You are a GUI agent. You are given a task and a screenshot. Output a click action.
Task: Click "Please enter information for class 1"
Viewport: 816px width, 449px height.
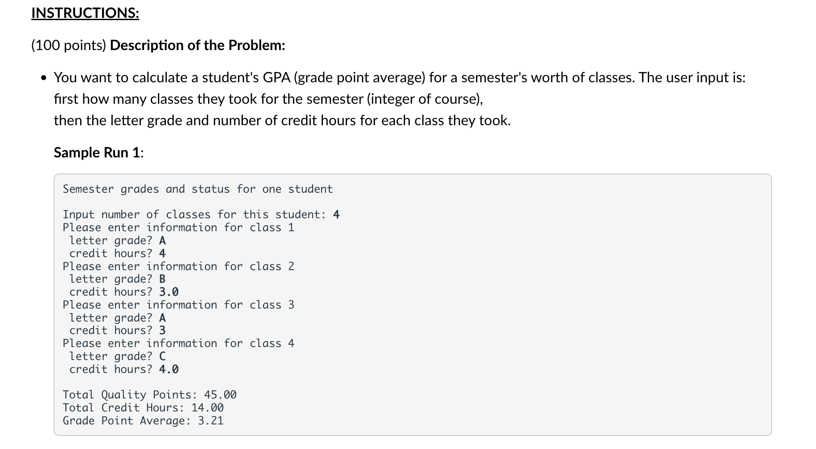point(178,228)
